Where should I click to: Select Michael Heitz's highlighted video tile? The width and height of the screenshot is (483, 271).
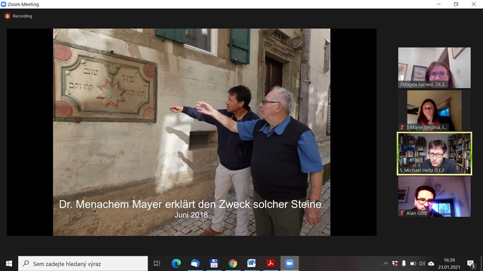click(434, 153)
